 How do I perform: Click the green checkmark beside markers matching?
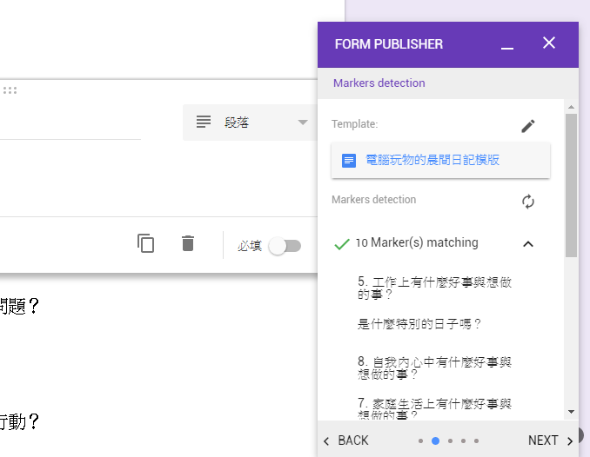coord(342,244)
